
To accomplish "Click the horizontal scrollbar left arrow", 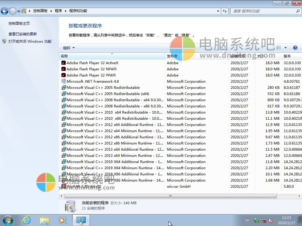I will 61,196.
